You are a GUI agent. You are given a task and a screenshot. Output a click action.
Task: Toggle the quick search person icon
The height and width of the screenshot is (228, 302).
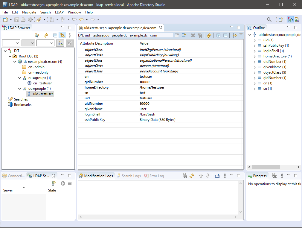60,43
